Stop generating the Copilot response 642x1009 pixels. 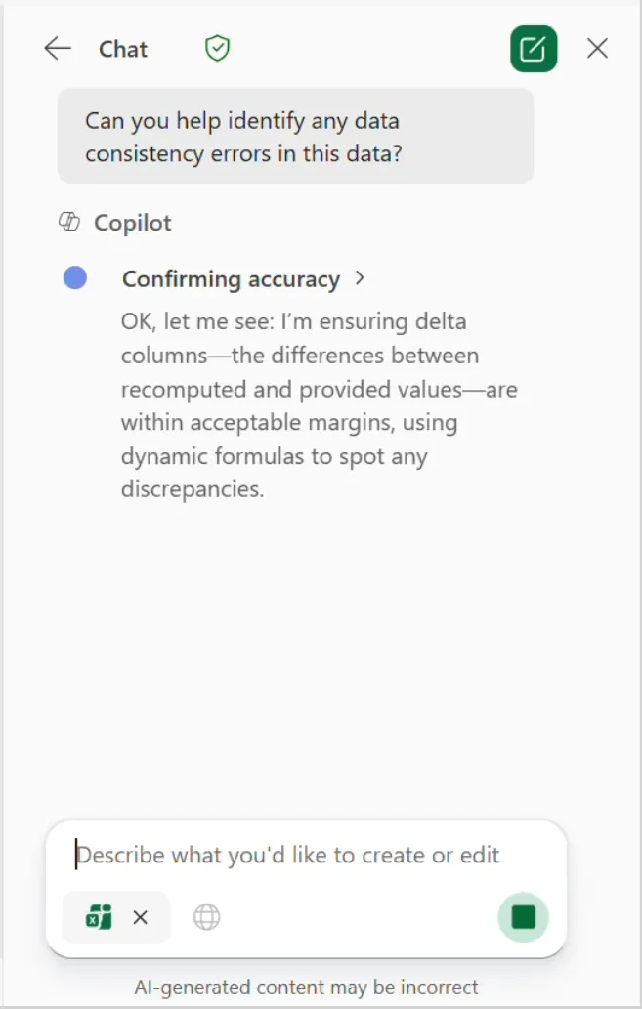(523, 917)
